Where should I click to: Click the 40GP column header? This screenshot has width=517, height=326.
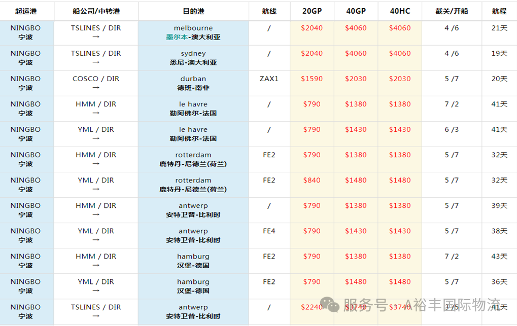pyautogui.click(x=356, y=11)
